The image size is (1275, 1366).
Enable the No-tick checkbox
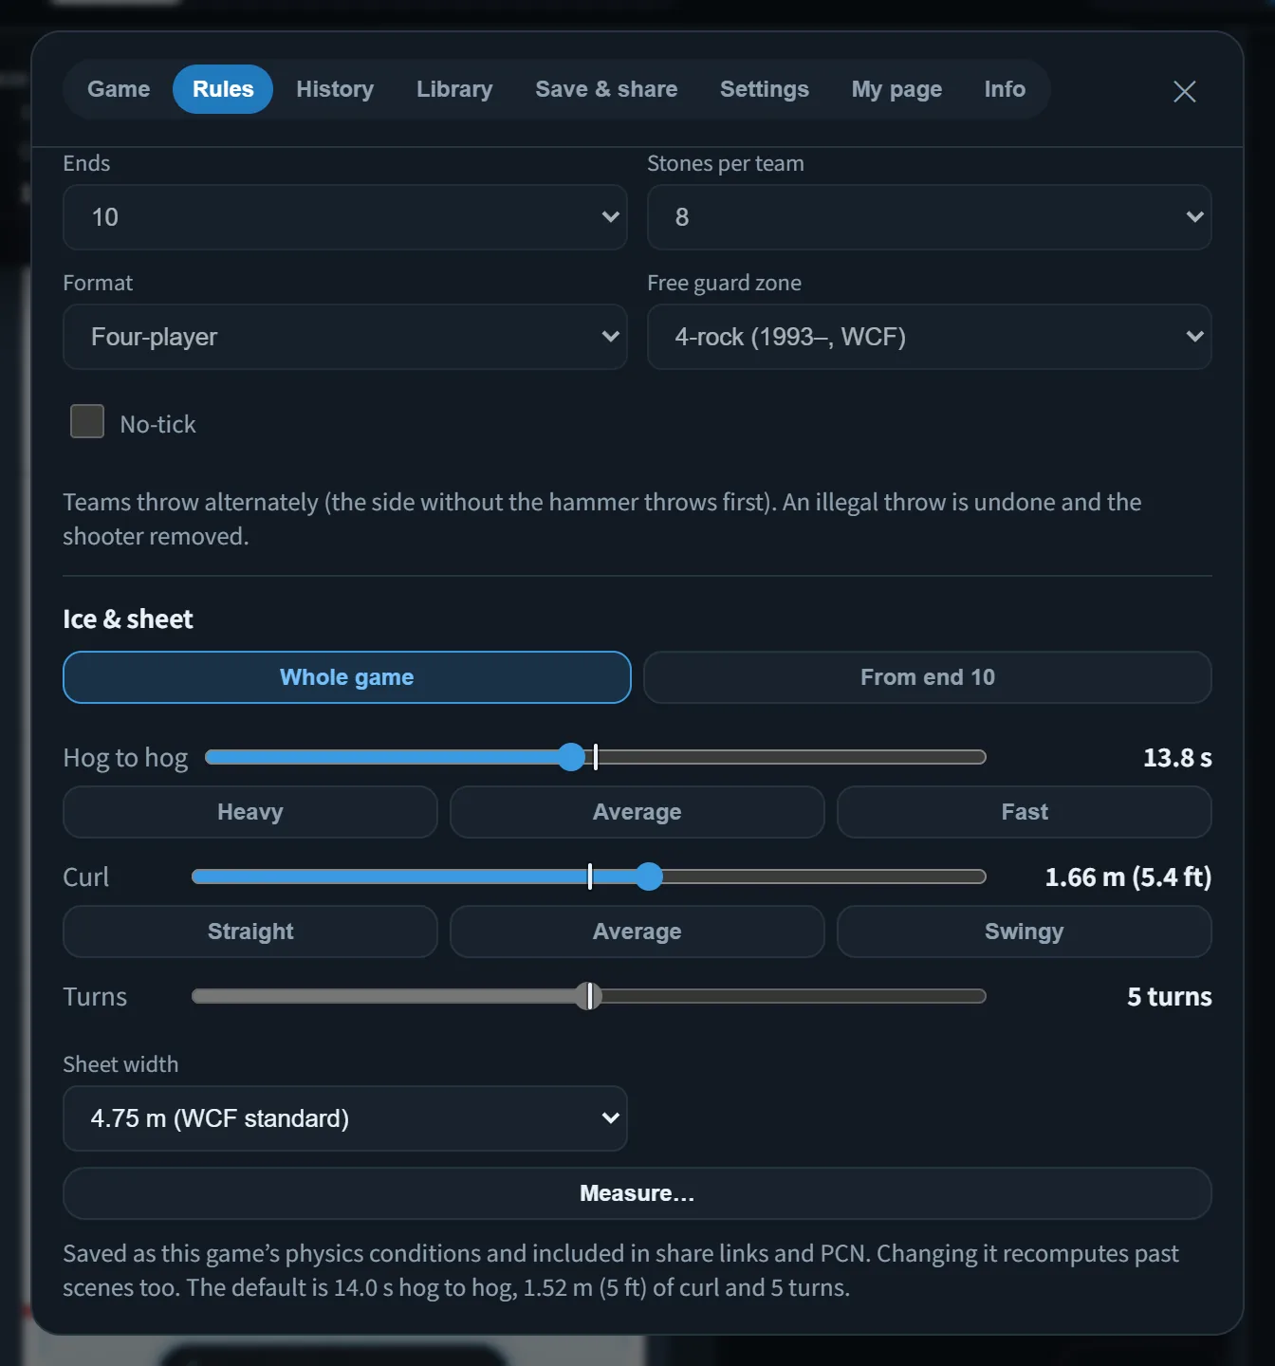[x=87, y=421]
